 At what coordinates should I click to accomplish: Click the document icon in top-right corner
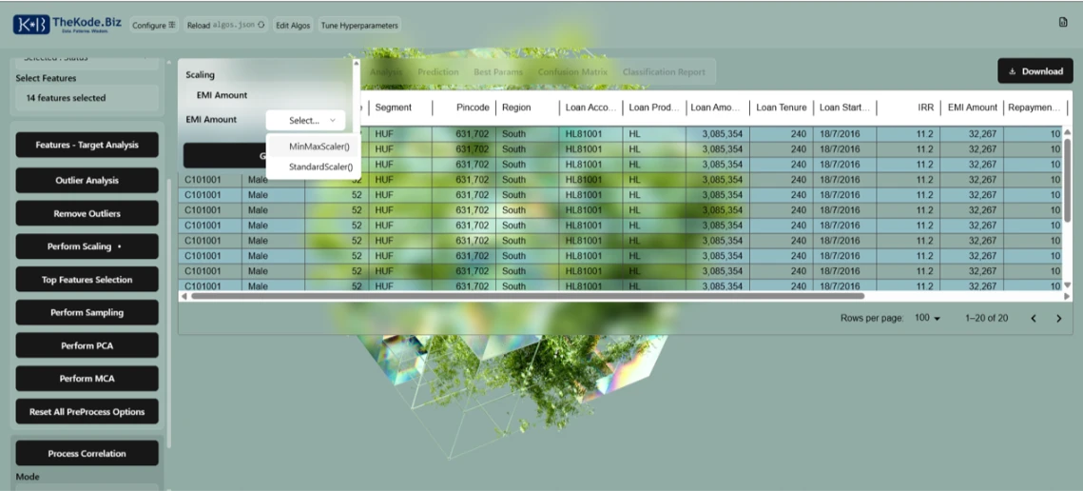tap(1063, 22)
